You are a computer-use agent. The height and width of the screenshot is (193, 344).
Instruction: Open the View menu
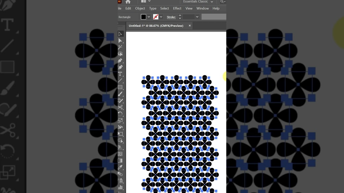click(x=189, y=8)
